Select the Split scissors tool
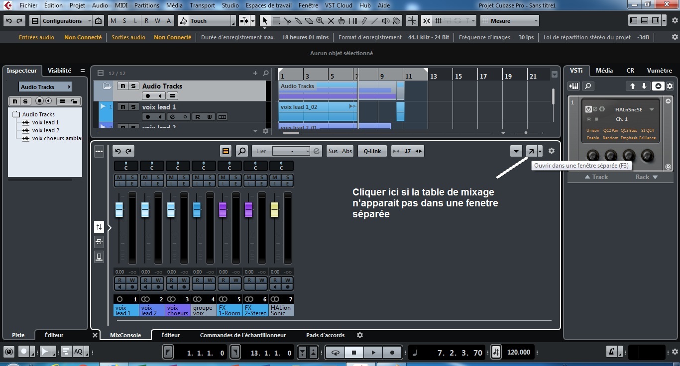The height and width of the screenshot is (366, 680). point(287,21)
